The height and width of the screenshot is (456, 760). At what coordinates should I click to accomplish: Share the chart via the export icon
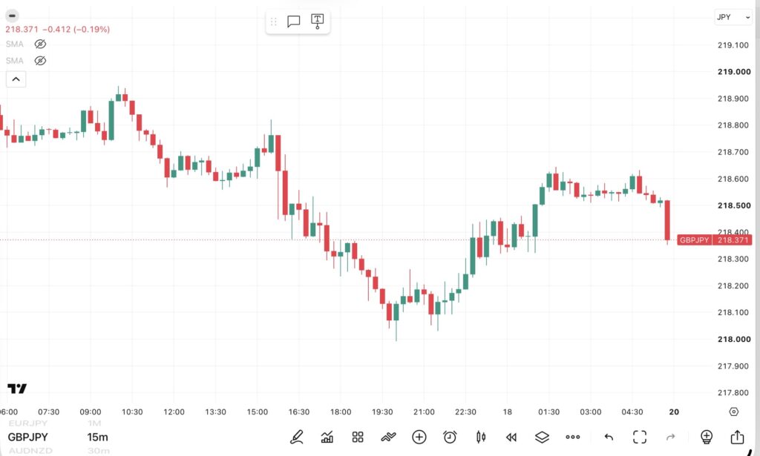click(737, 437)
